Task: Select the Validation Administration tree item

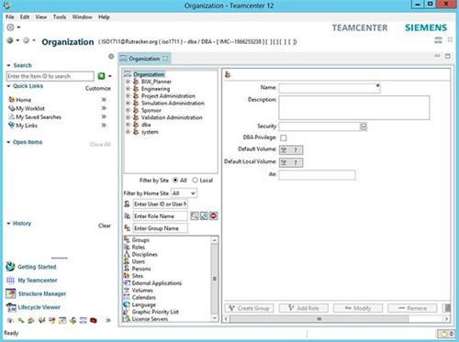Action: pyautogui.click(x=172, y=117)
